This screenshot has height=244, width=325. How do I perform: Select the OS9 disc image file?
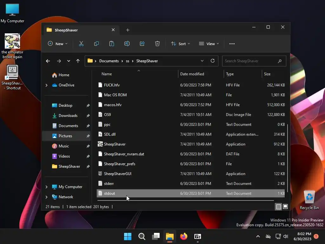tap(191, 114)
